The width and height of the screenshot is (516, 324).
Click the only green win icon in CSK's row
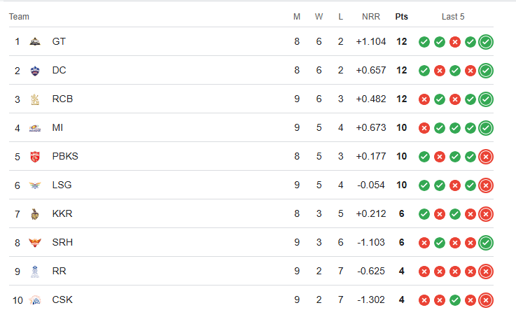click(x=455, y=300)
